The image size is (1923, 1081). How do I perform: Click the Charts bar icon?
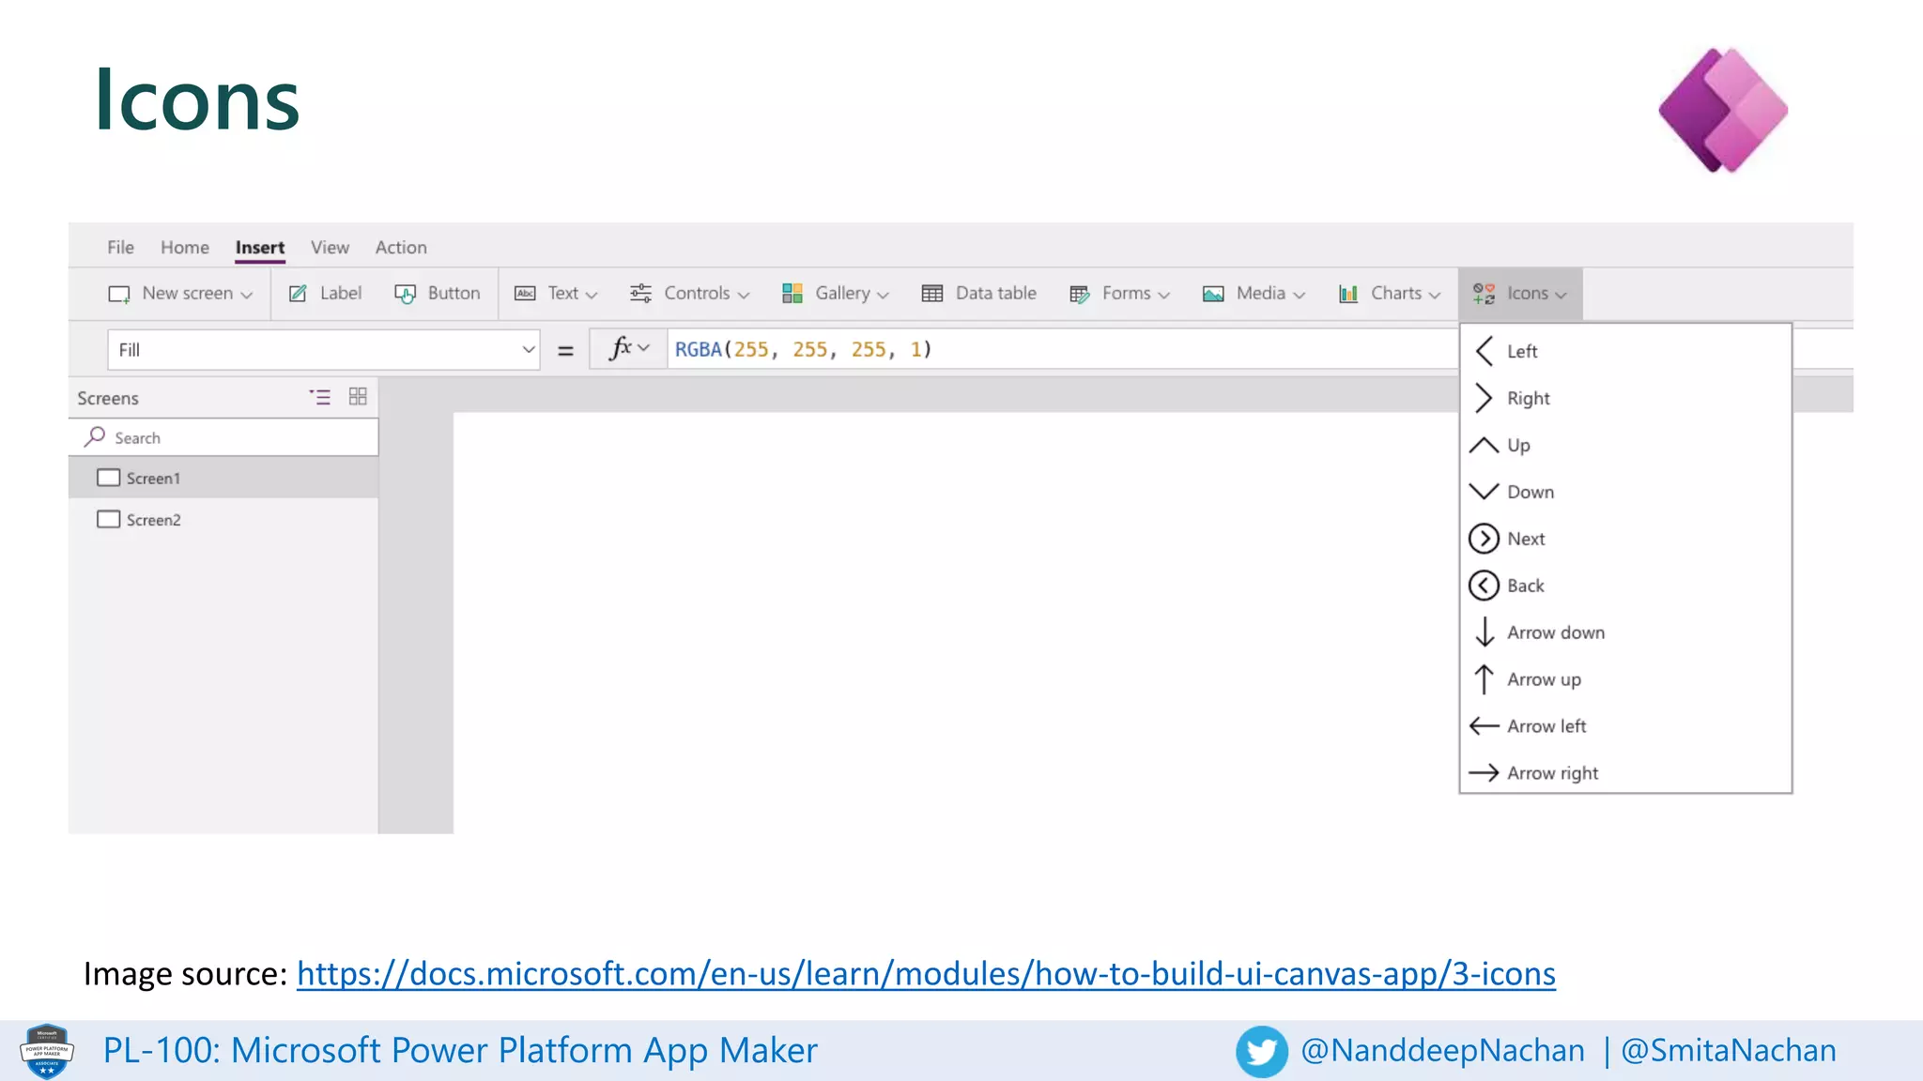1348,294
